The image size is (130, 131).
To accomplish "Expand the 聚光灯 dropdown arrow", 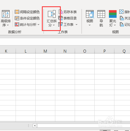I will tap(115, 25).
